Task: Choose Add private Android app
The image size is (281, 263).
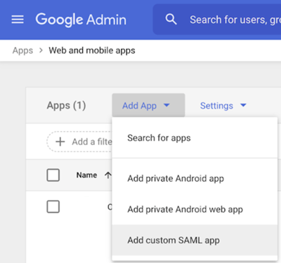Action: click(195, 179)
